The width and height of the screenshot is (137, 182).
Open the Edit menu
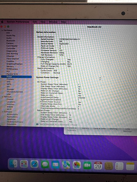point(35,22)
